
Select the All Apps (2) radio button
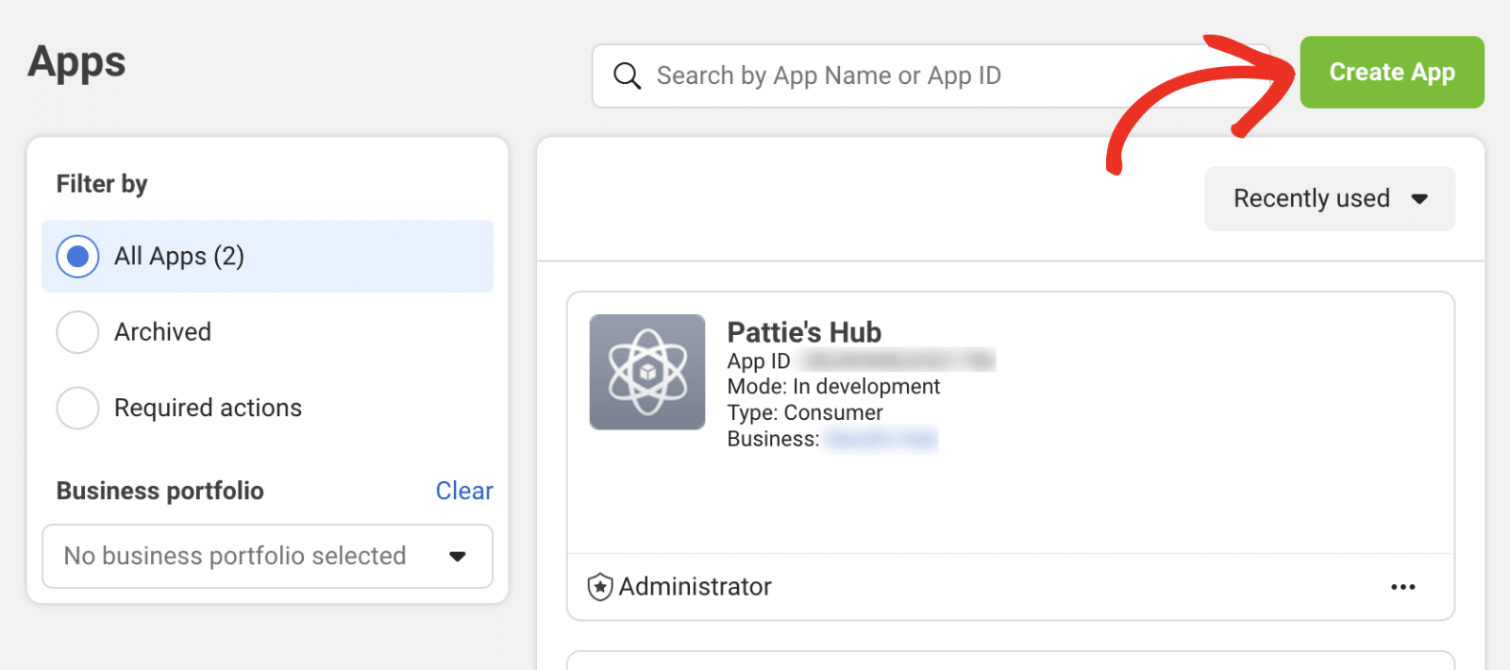point(77,257)
